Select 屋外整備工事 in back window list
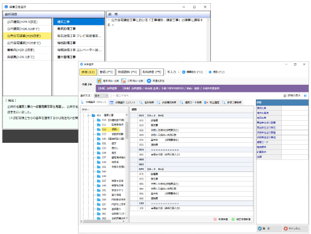This screenshot has width=311, height=234. tap(79, 57)
